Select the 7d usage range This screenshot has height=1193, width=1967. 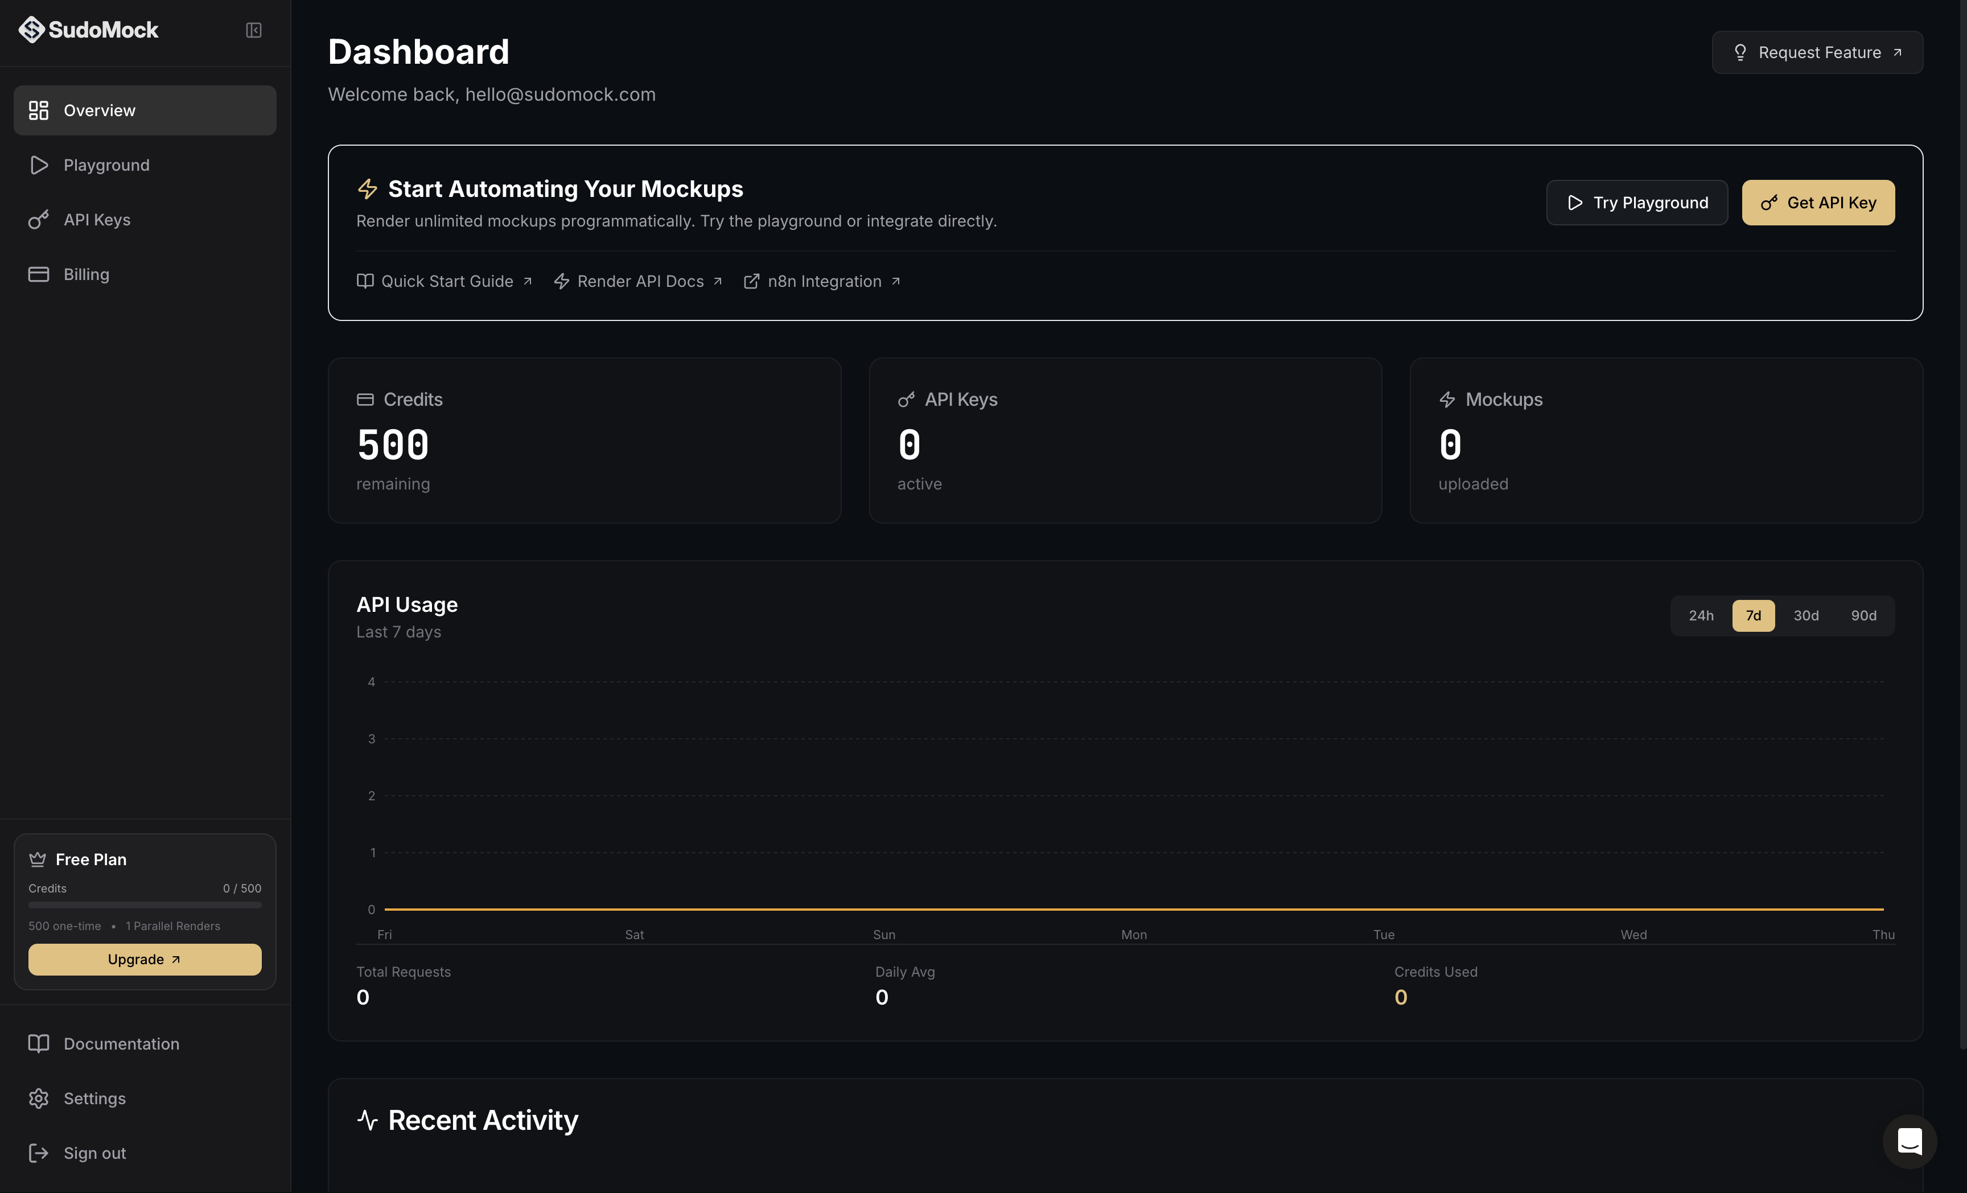pyautogui.click(x=1753, y=616)
